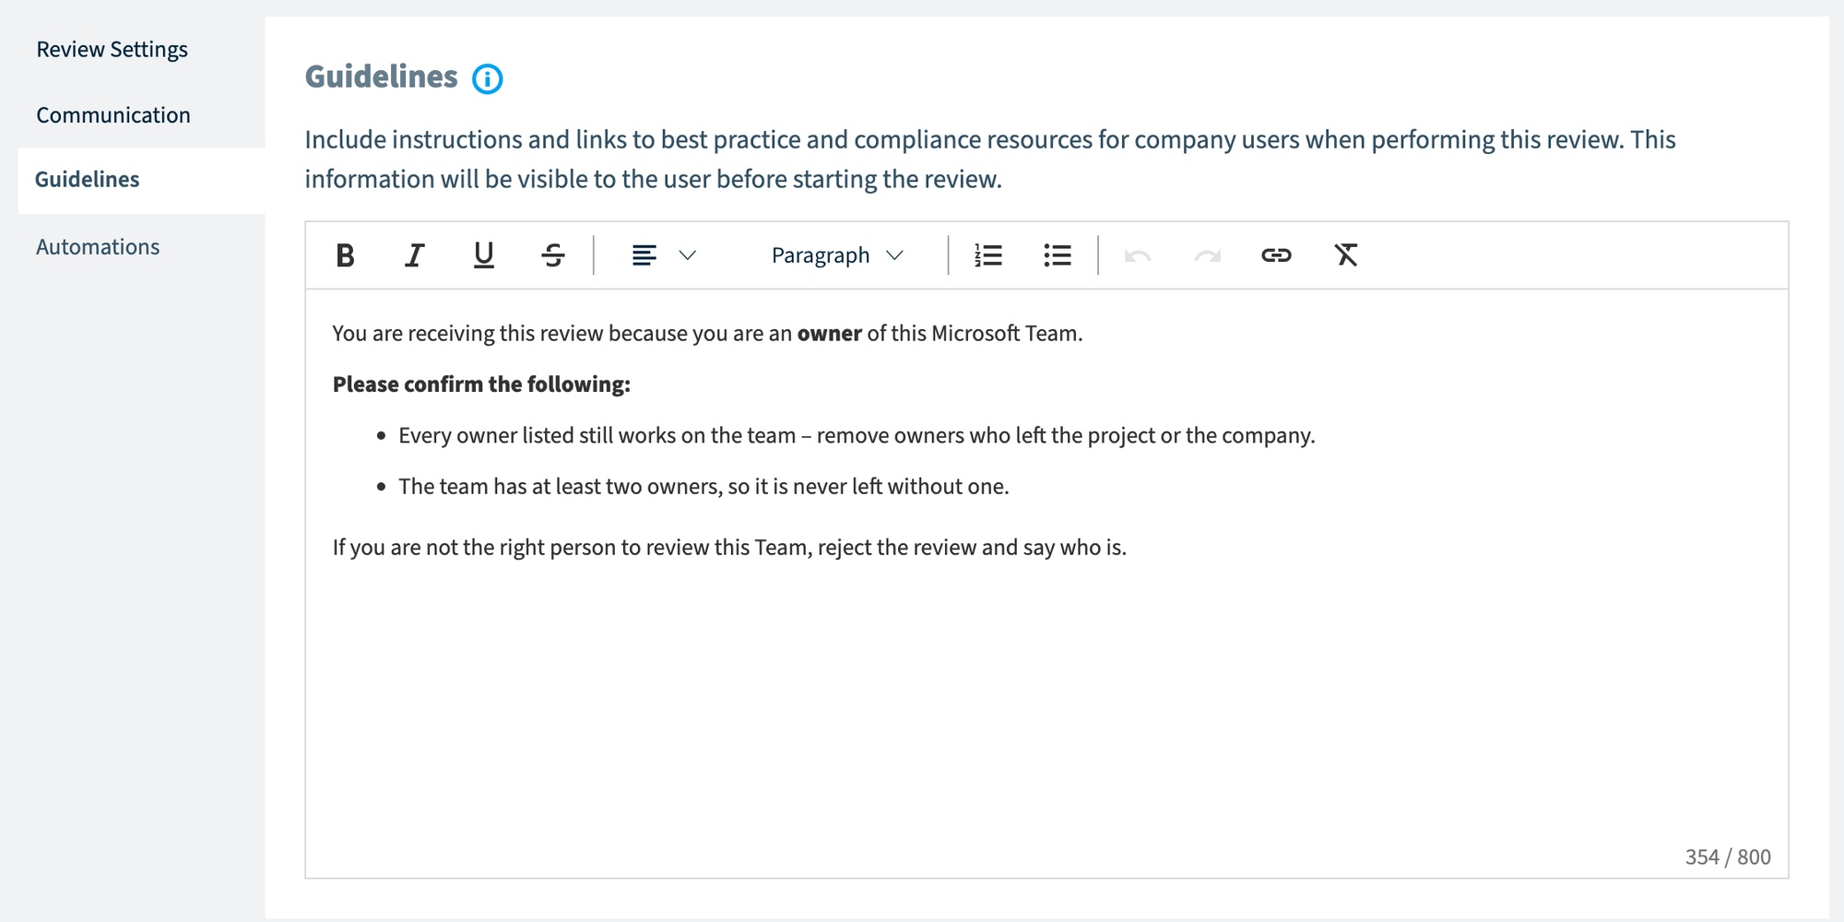
Task: Apply strikethrough formatting
Action: click(552, 255)
